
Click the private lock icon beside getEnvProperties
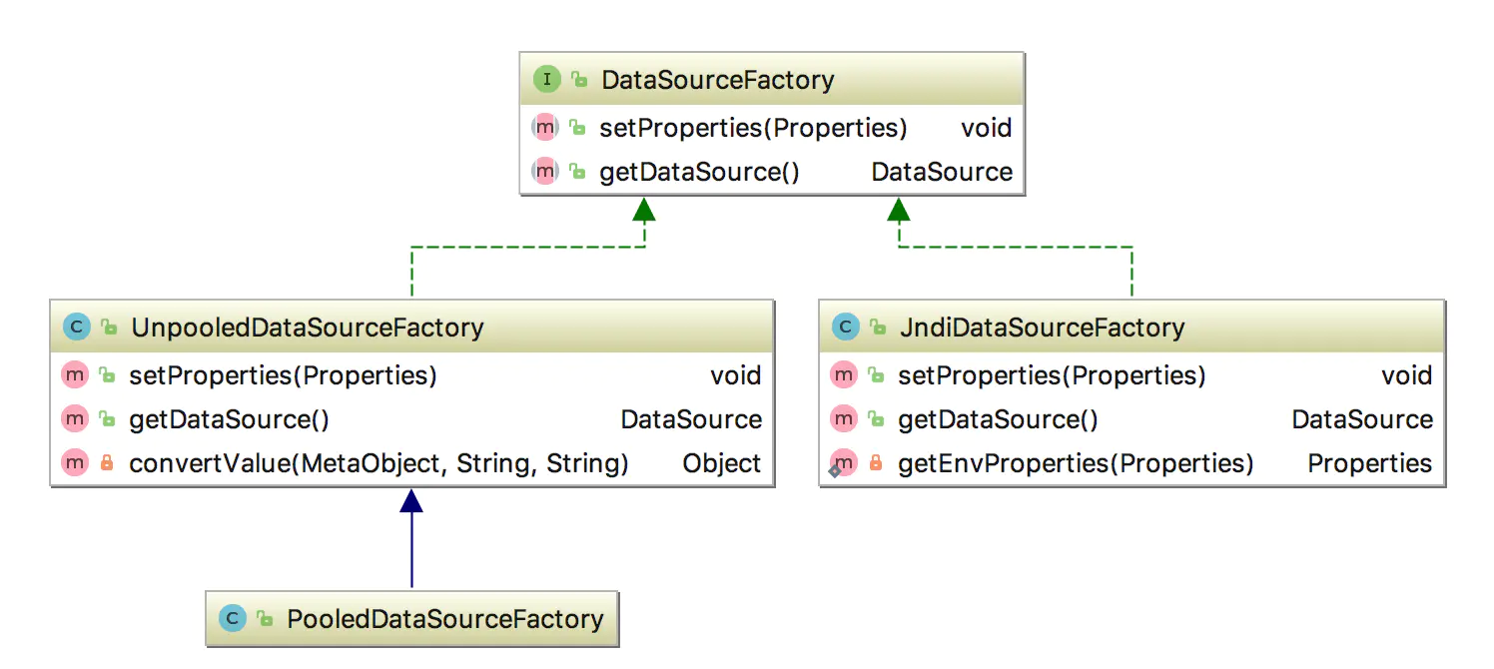(x=876, y=463)
